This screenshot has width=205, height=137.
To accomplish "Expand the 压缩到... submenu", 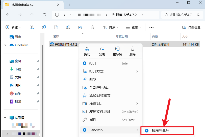I will 137,104.
